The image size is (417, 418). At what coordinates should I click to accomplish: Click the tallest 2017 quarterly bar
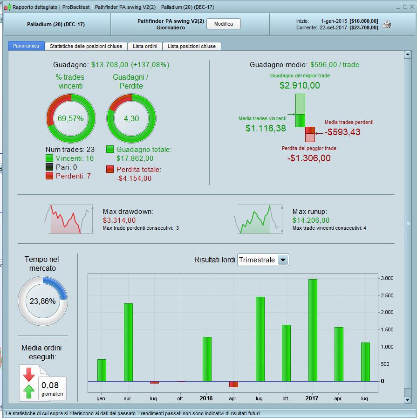tap(313, 330)
